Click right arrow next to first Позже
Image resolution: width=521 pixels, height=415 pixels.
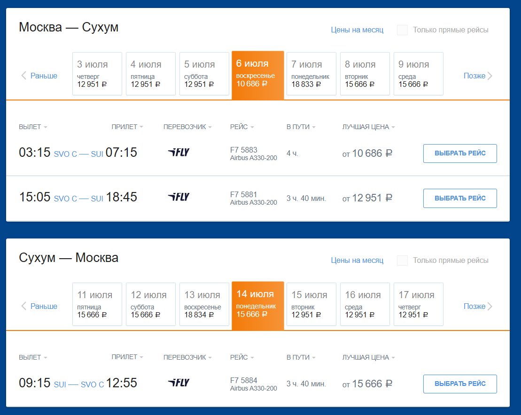[490, 76]
